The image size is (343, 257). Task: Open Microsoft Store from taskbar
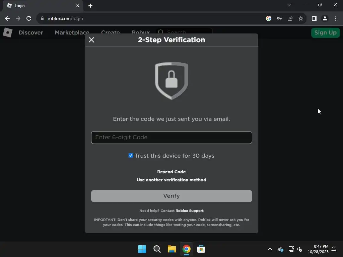tap(201, 249)
